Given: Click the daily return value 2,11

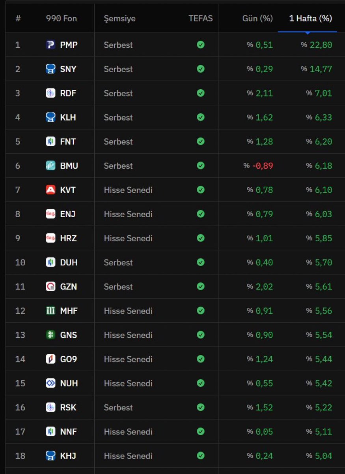Looking at the screenshot, I should tap(264, 93).
